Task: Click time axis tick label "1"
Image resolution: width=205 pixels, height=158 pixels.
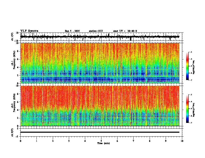Action: coord(37,141)
